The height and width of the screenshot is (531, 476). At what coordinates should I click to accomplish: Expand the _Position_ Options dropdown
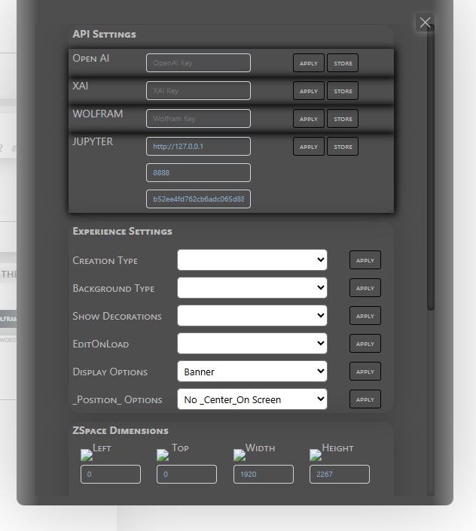coord(252,399)
